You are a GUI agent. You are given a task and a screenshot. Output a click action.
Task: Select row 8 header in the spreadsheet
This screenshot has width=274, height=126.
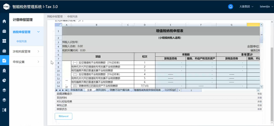(x=58, y=63)
